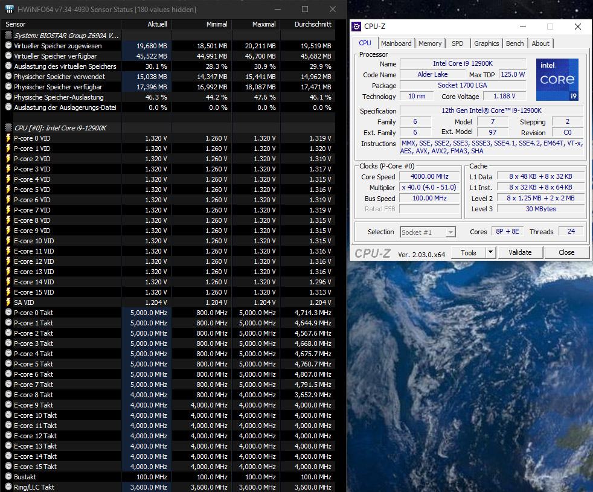Click the clock icon beside P-core 7 Takt
This screenshot has height=492, width=593.
point(8,384)
